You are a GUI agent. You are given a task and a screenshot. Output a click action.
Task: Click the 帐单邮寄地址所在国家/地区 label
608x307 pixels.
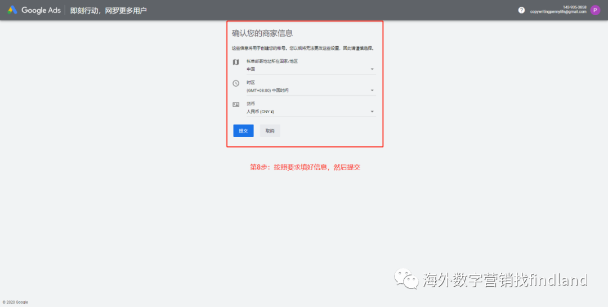(x=272, y=61)
